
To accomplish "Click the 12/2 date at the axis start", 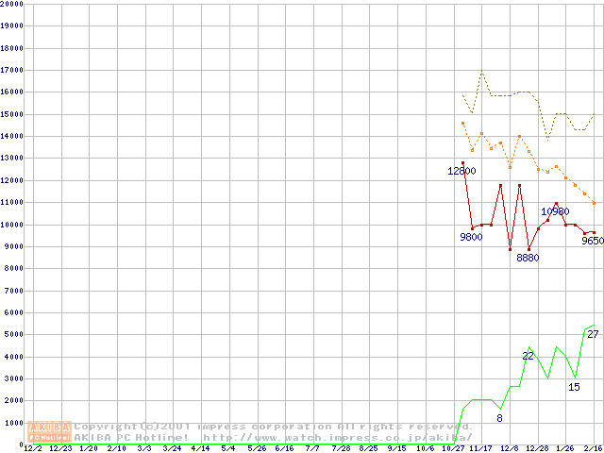I will tap(31, 448).
